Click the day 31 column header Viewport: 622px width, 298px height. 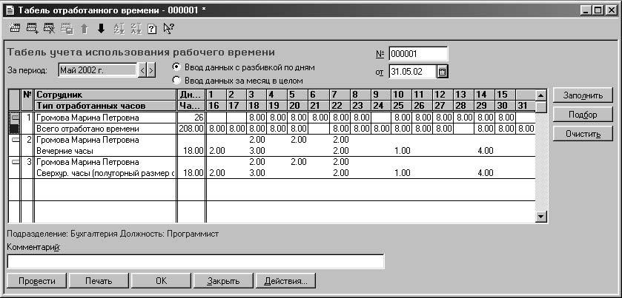pyautogui.click(x=525, y=106)
